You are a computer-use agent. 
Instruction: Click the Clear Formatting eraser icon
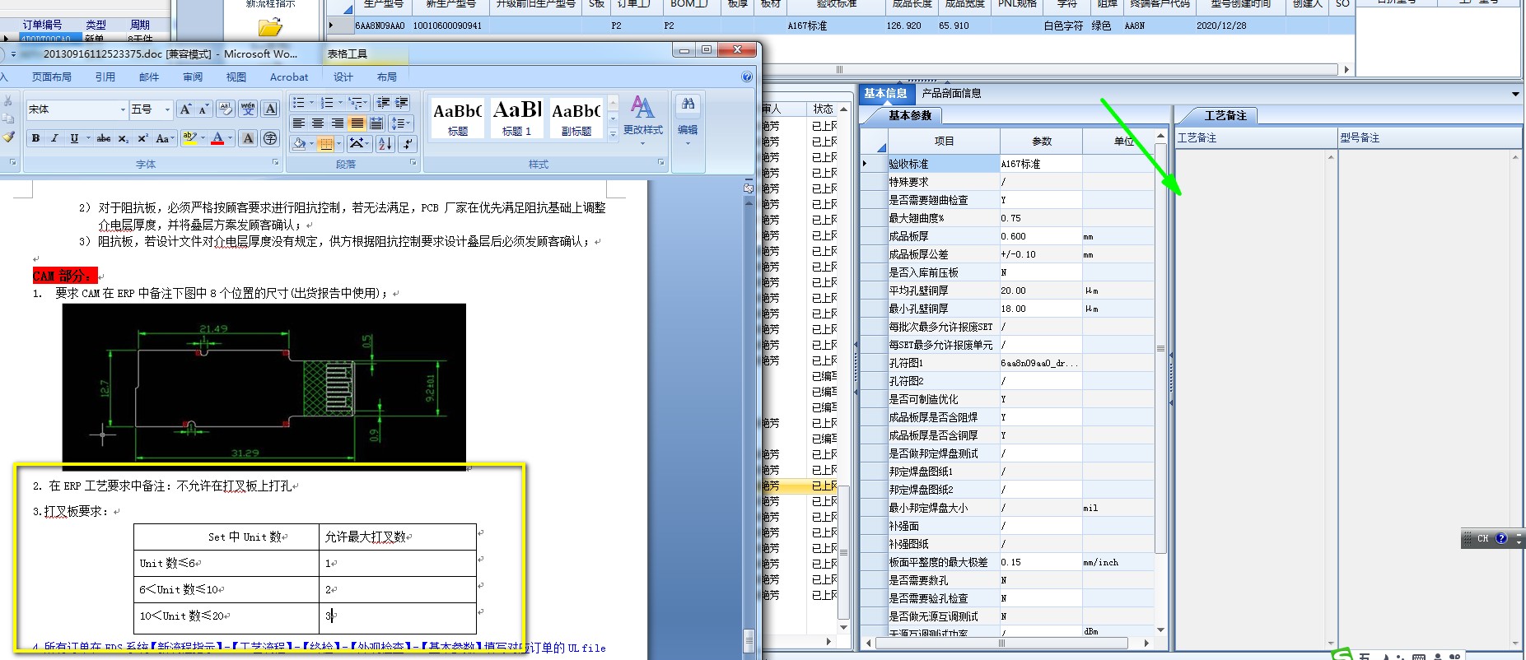coord(225,109)
